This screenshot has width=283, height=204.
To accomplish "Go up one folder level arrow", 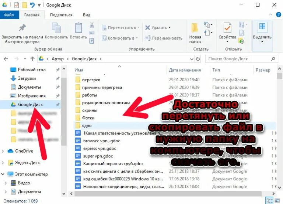I will coord(32,59).
